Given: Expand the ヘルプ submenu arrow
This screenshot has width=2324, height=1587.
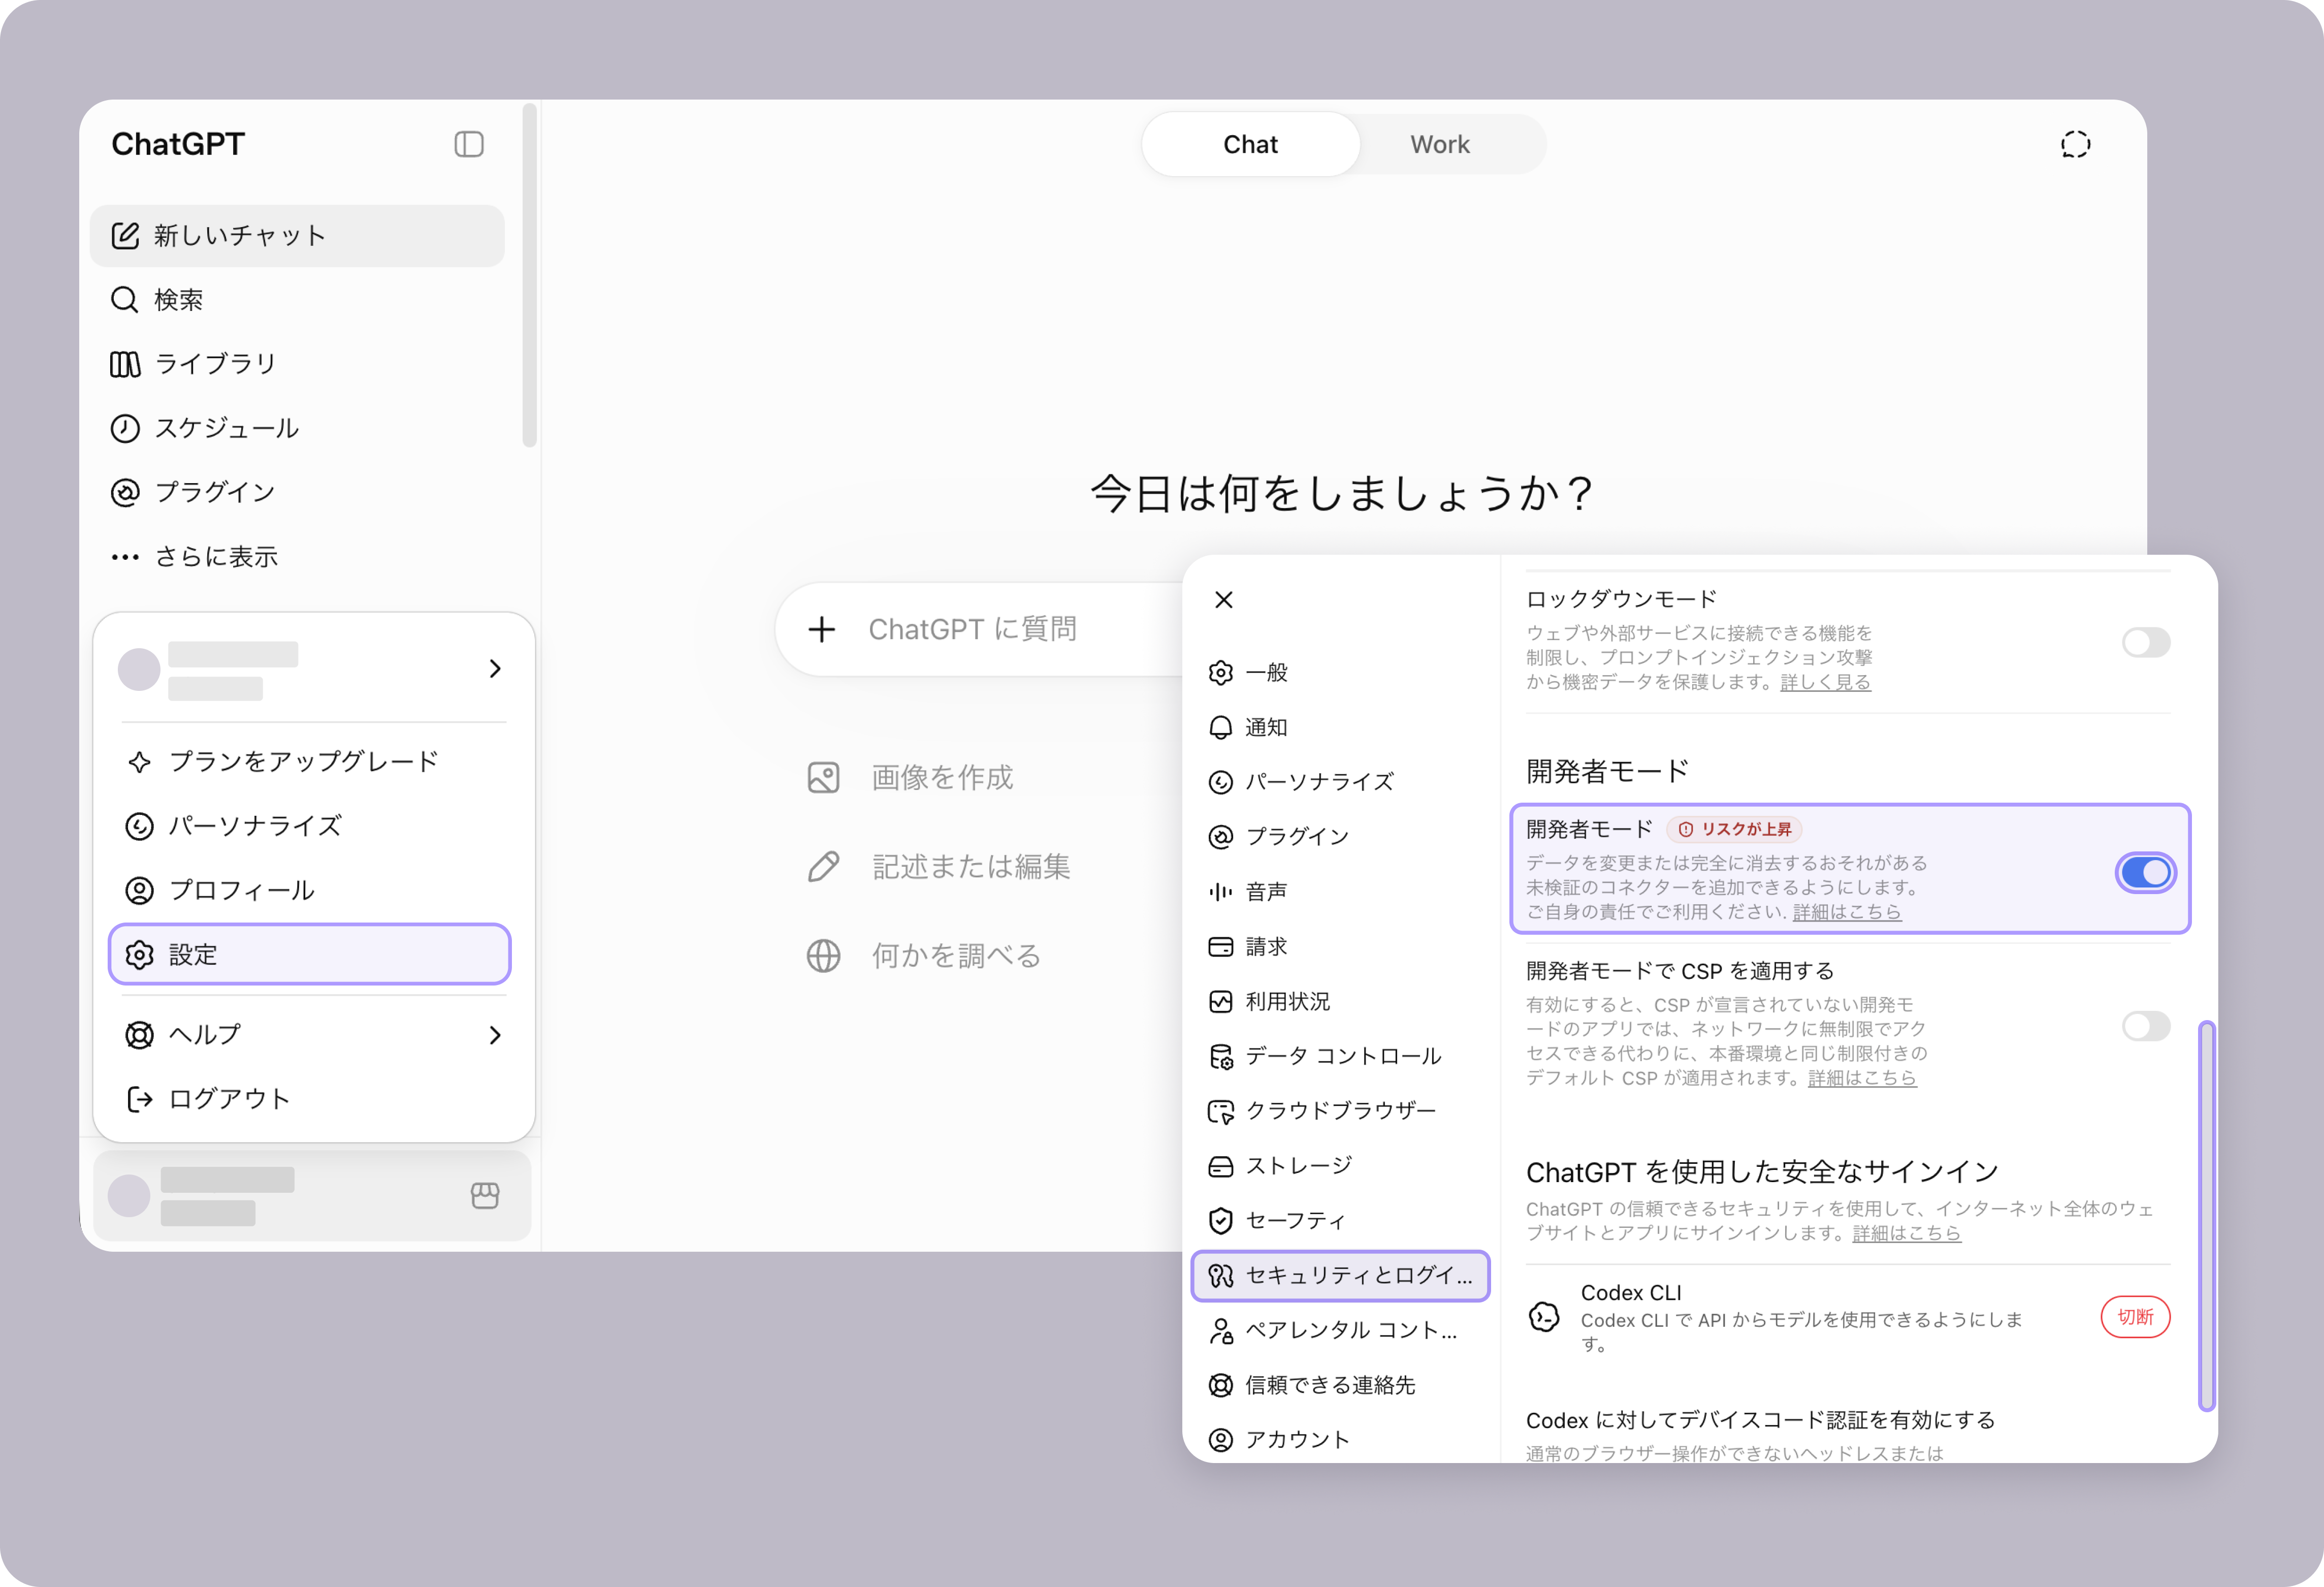Looking at the screenshot, I should click(495, 1035).
